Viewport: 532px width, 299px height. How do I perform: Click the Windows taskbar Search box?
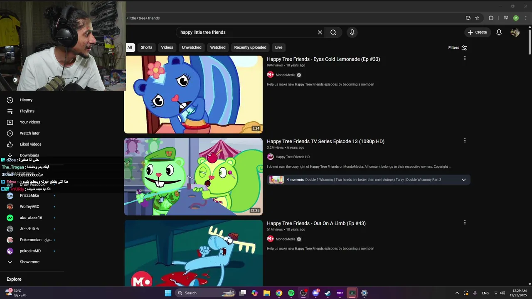coord(205,293)
